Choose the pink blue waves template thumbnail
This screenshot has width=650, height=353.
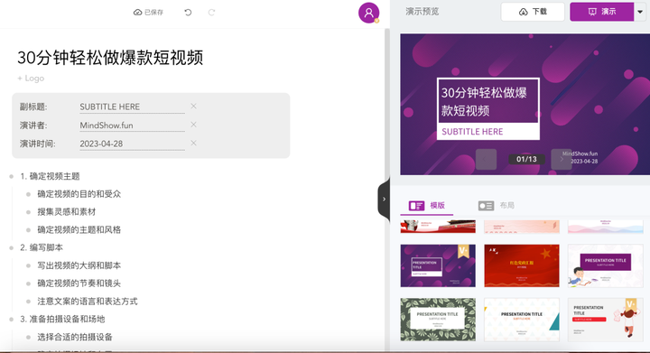tap(605, 227)
